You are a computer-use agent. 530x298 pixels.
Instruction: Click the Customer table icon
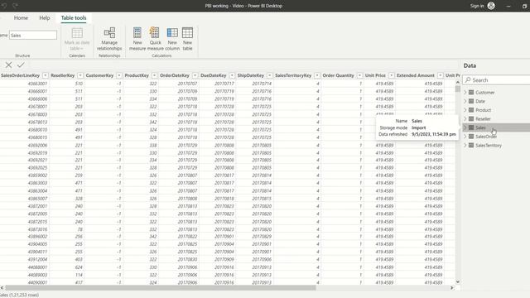[471, 92]
